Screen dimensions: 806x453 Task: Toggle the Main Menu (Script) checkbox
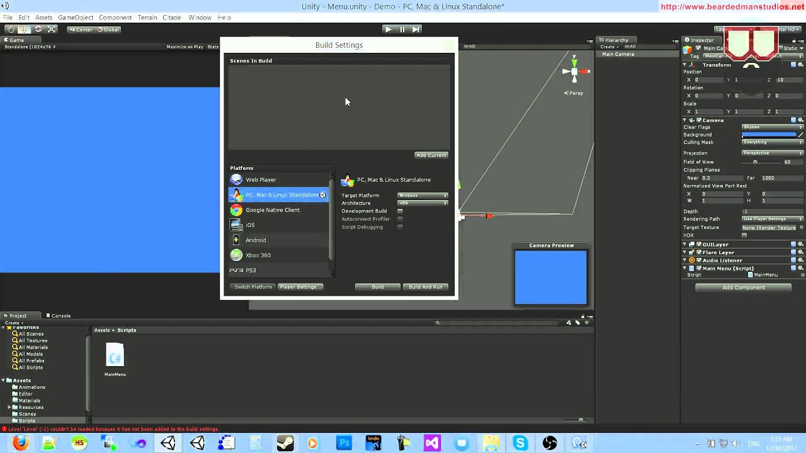point(698,269)
